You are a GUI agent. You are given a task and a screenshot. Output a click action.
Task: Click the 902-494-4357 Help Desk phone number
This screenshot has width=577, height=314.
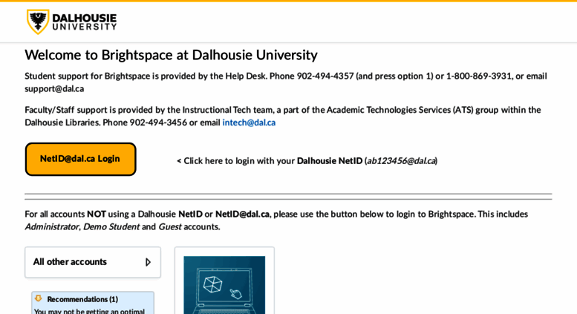coord(325,76)
